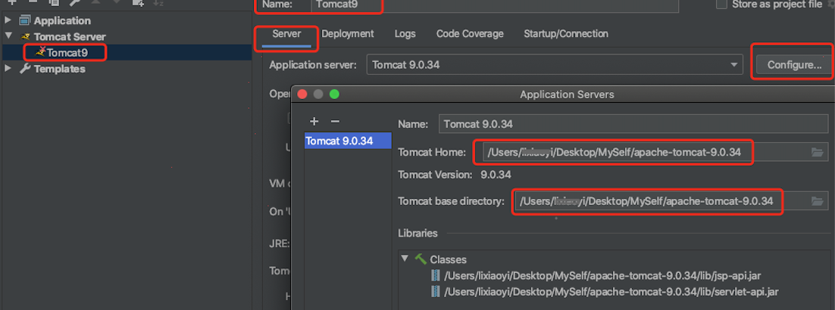Click the jsp-api.jar library icon
835x310 pixels.
pyautogui.click(x=435, y=275)
